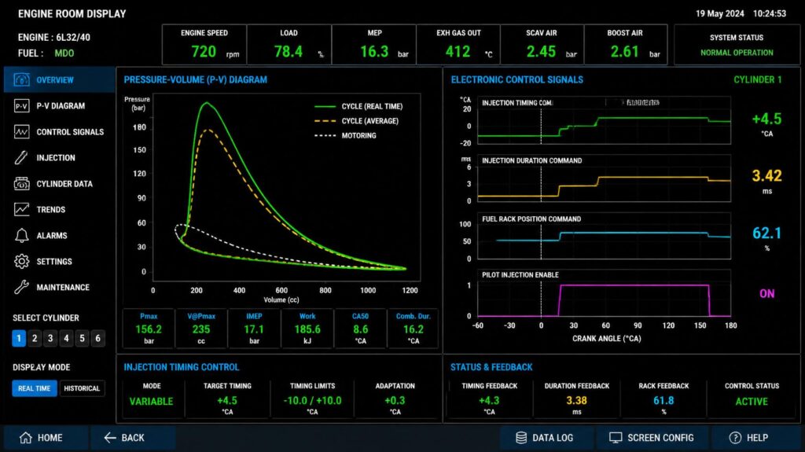Screen dimensions: 805x452
Task: Open the Cylinder Data engine icon
Action: click(x=21, y=183)
